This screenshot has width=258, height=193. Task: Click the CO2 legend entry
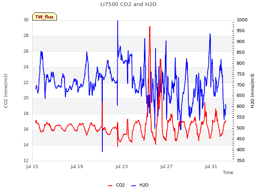point(117,185)
